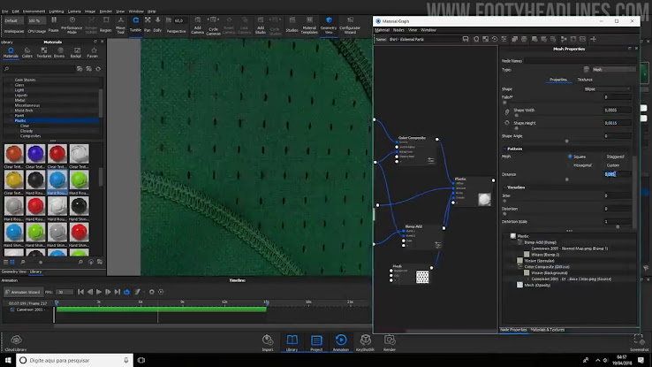Click the Shape Angle slider handle
Screen dimensions: 652x367
[566, 141]
